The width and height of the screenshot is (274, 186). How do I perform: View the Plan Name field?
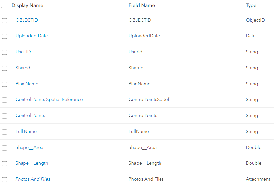pyautogui.click(x=27, y=84)
